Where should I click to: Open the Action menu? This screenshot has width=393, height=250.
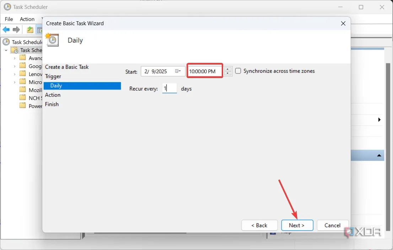tap(27, 19)
